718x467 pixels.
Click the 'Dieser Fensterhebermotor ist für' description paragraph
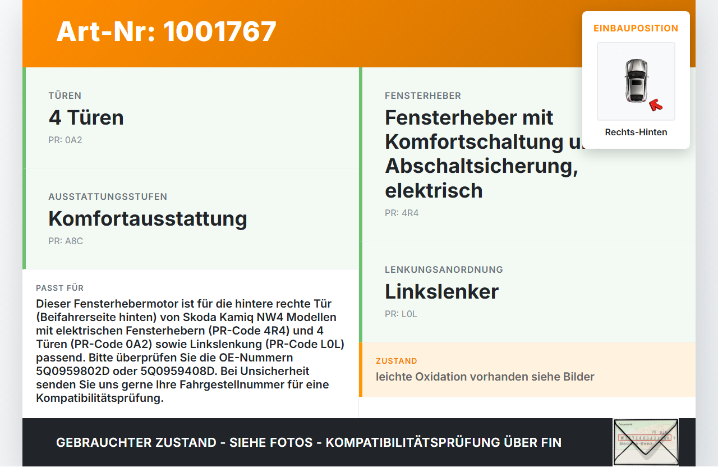191,351
